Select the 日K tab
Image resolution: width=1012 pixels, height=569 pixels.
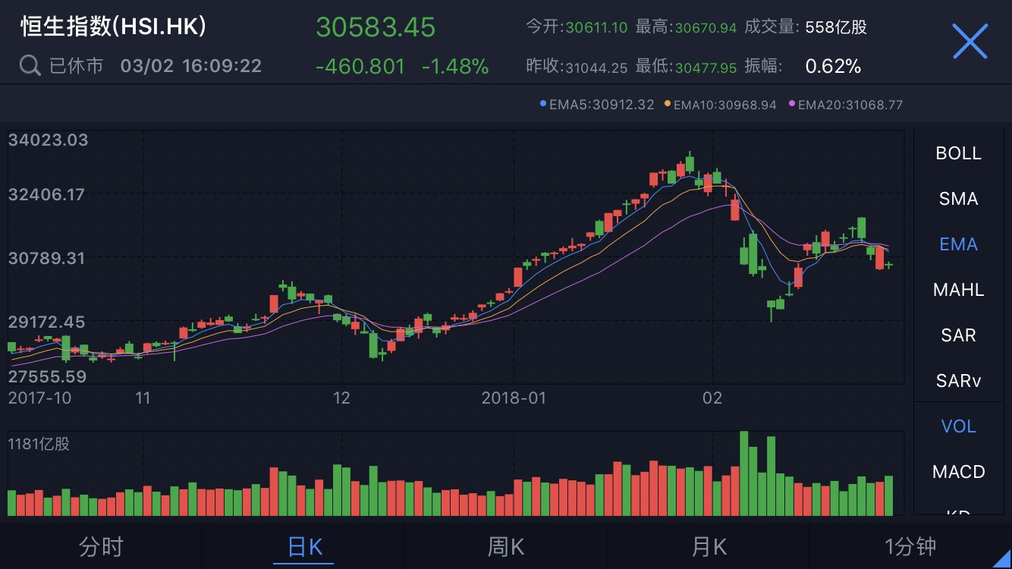click(305, 546)
